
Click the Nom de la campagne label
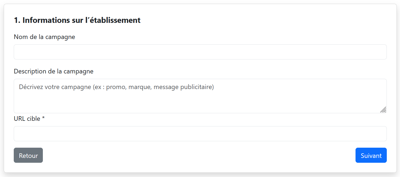pyautogui.click(x=44, y=37)
